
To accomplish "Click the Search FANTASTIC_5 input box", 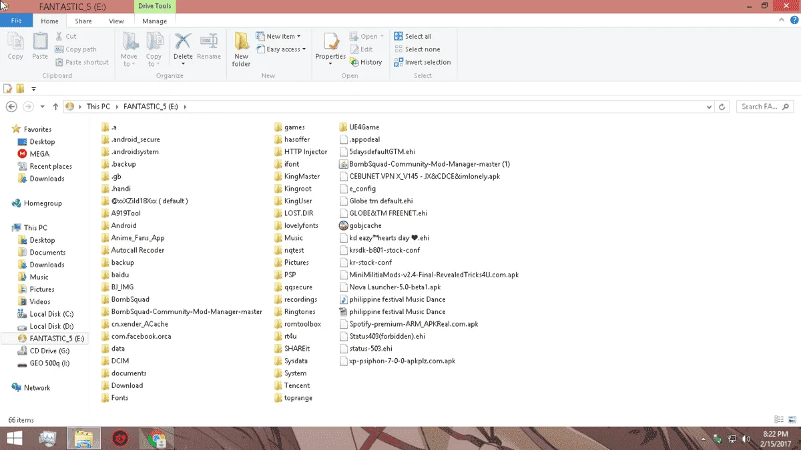I will [x=764, y=107].
